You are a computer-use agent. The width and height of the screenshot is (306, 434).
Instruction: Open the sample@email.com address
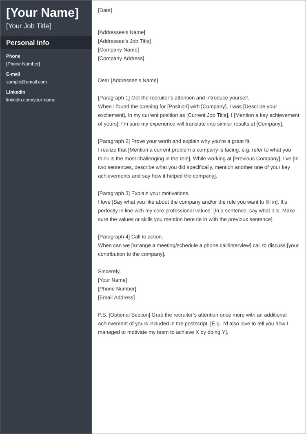pyautogui.click(x=27, y=82)
